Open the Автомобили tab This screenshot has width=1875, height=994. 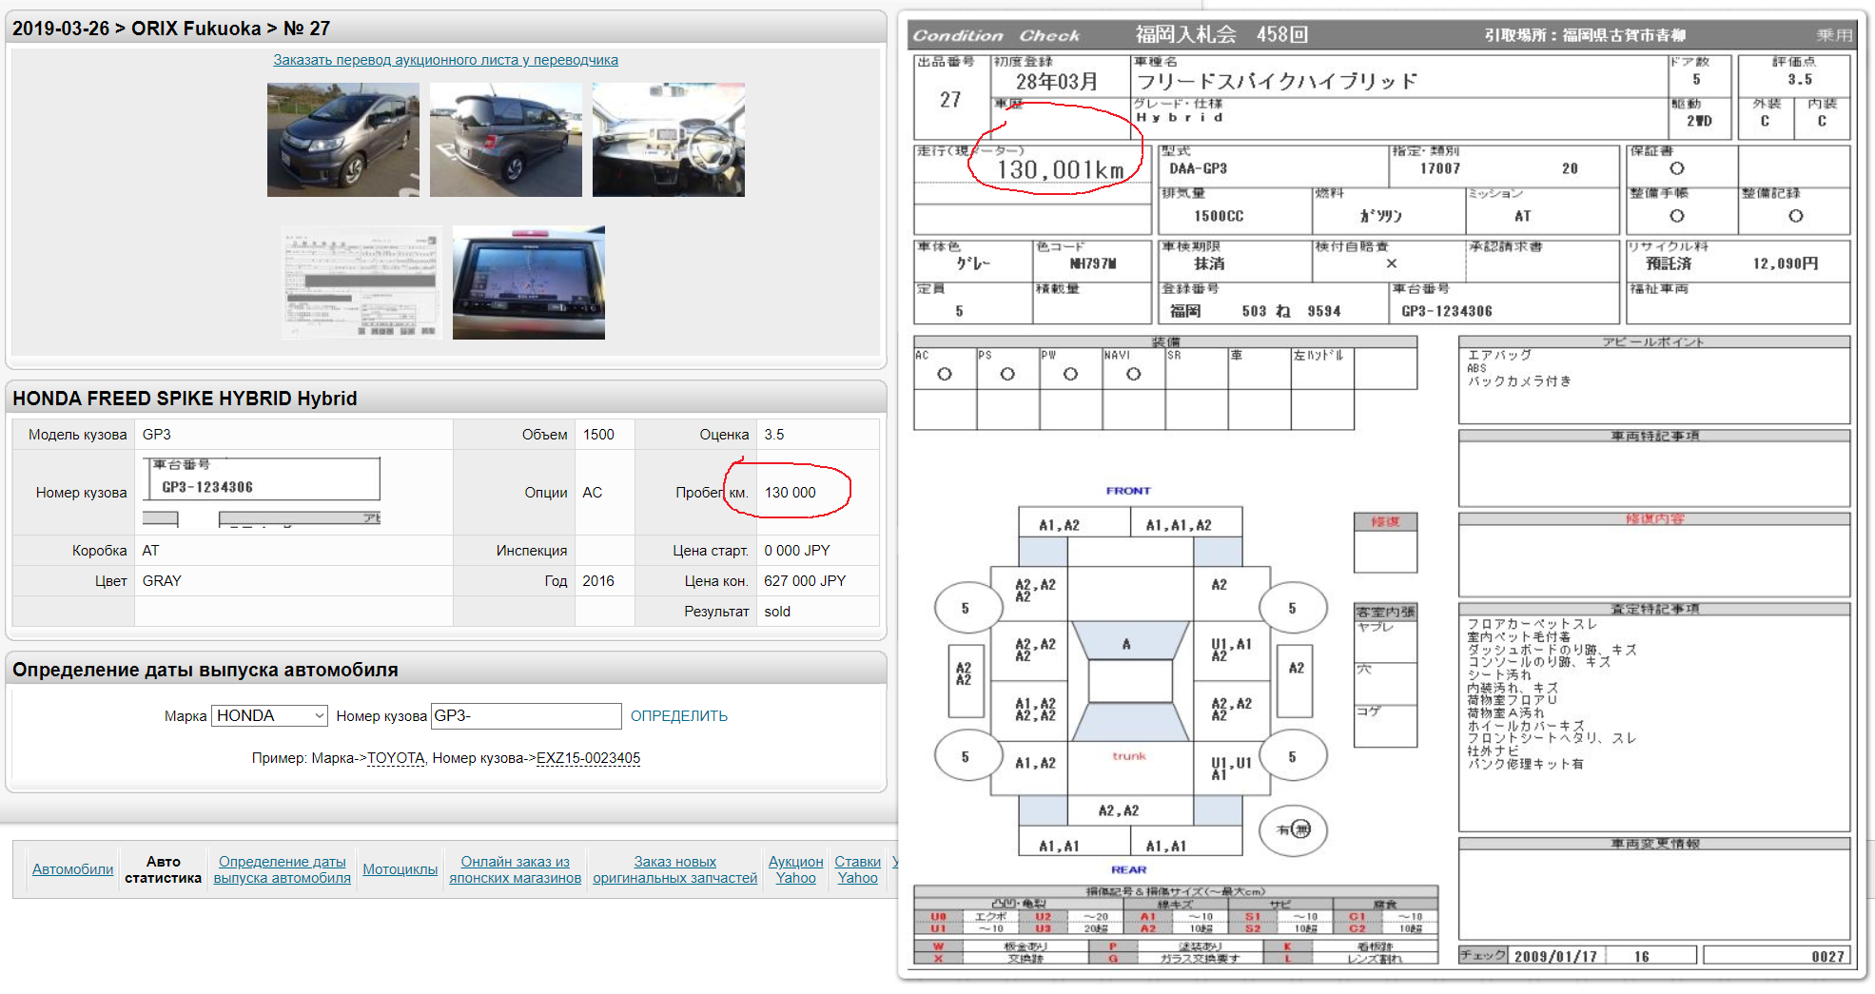point(72,869)
